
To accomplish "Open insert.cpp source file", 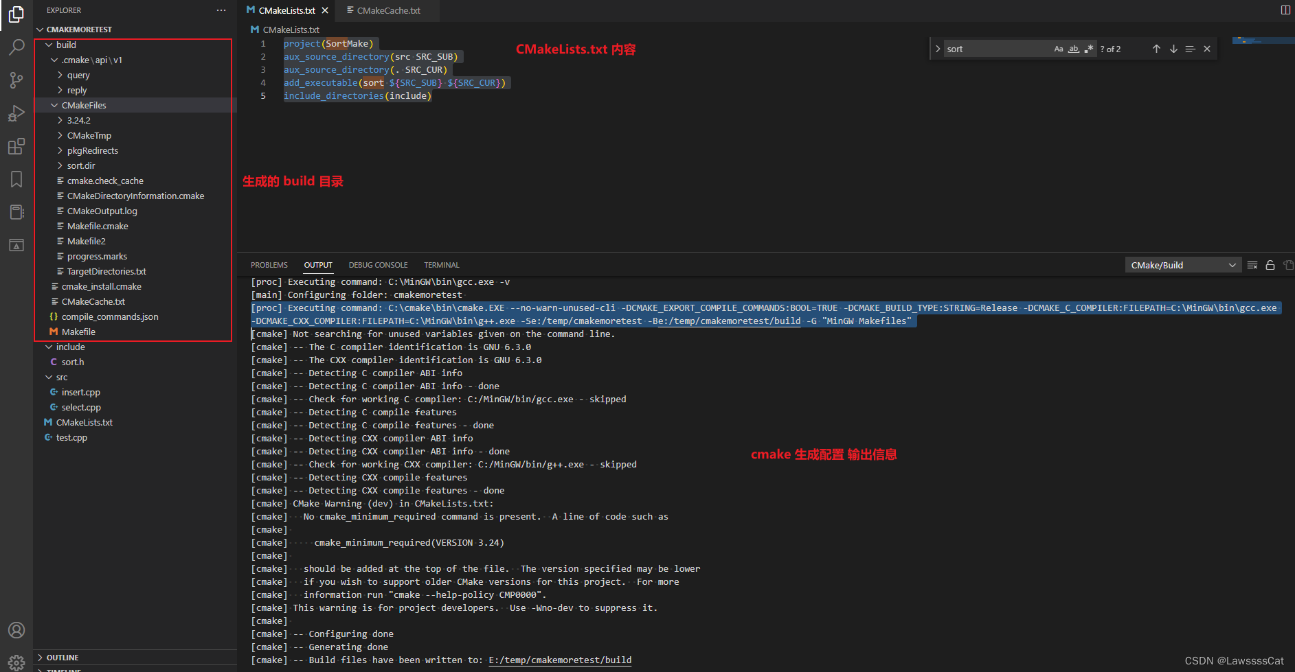I will (135, 392).
